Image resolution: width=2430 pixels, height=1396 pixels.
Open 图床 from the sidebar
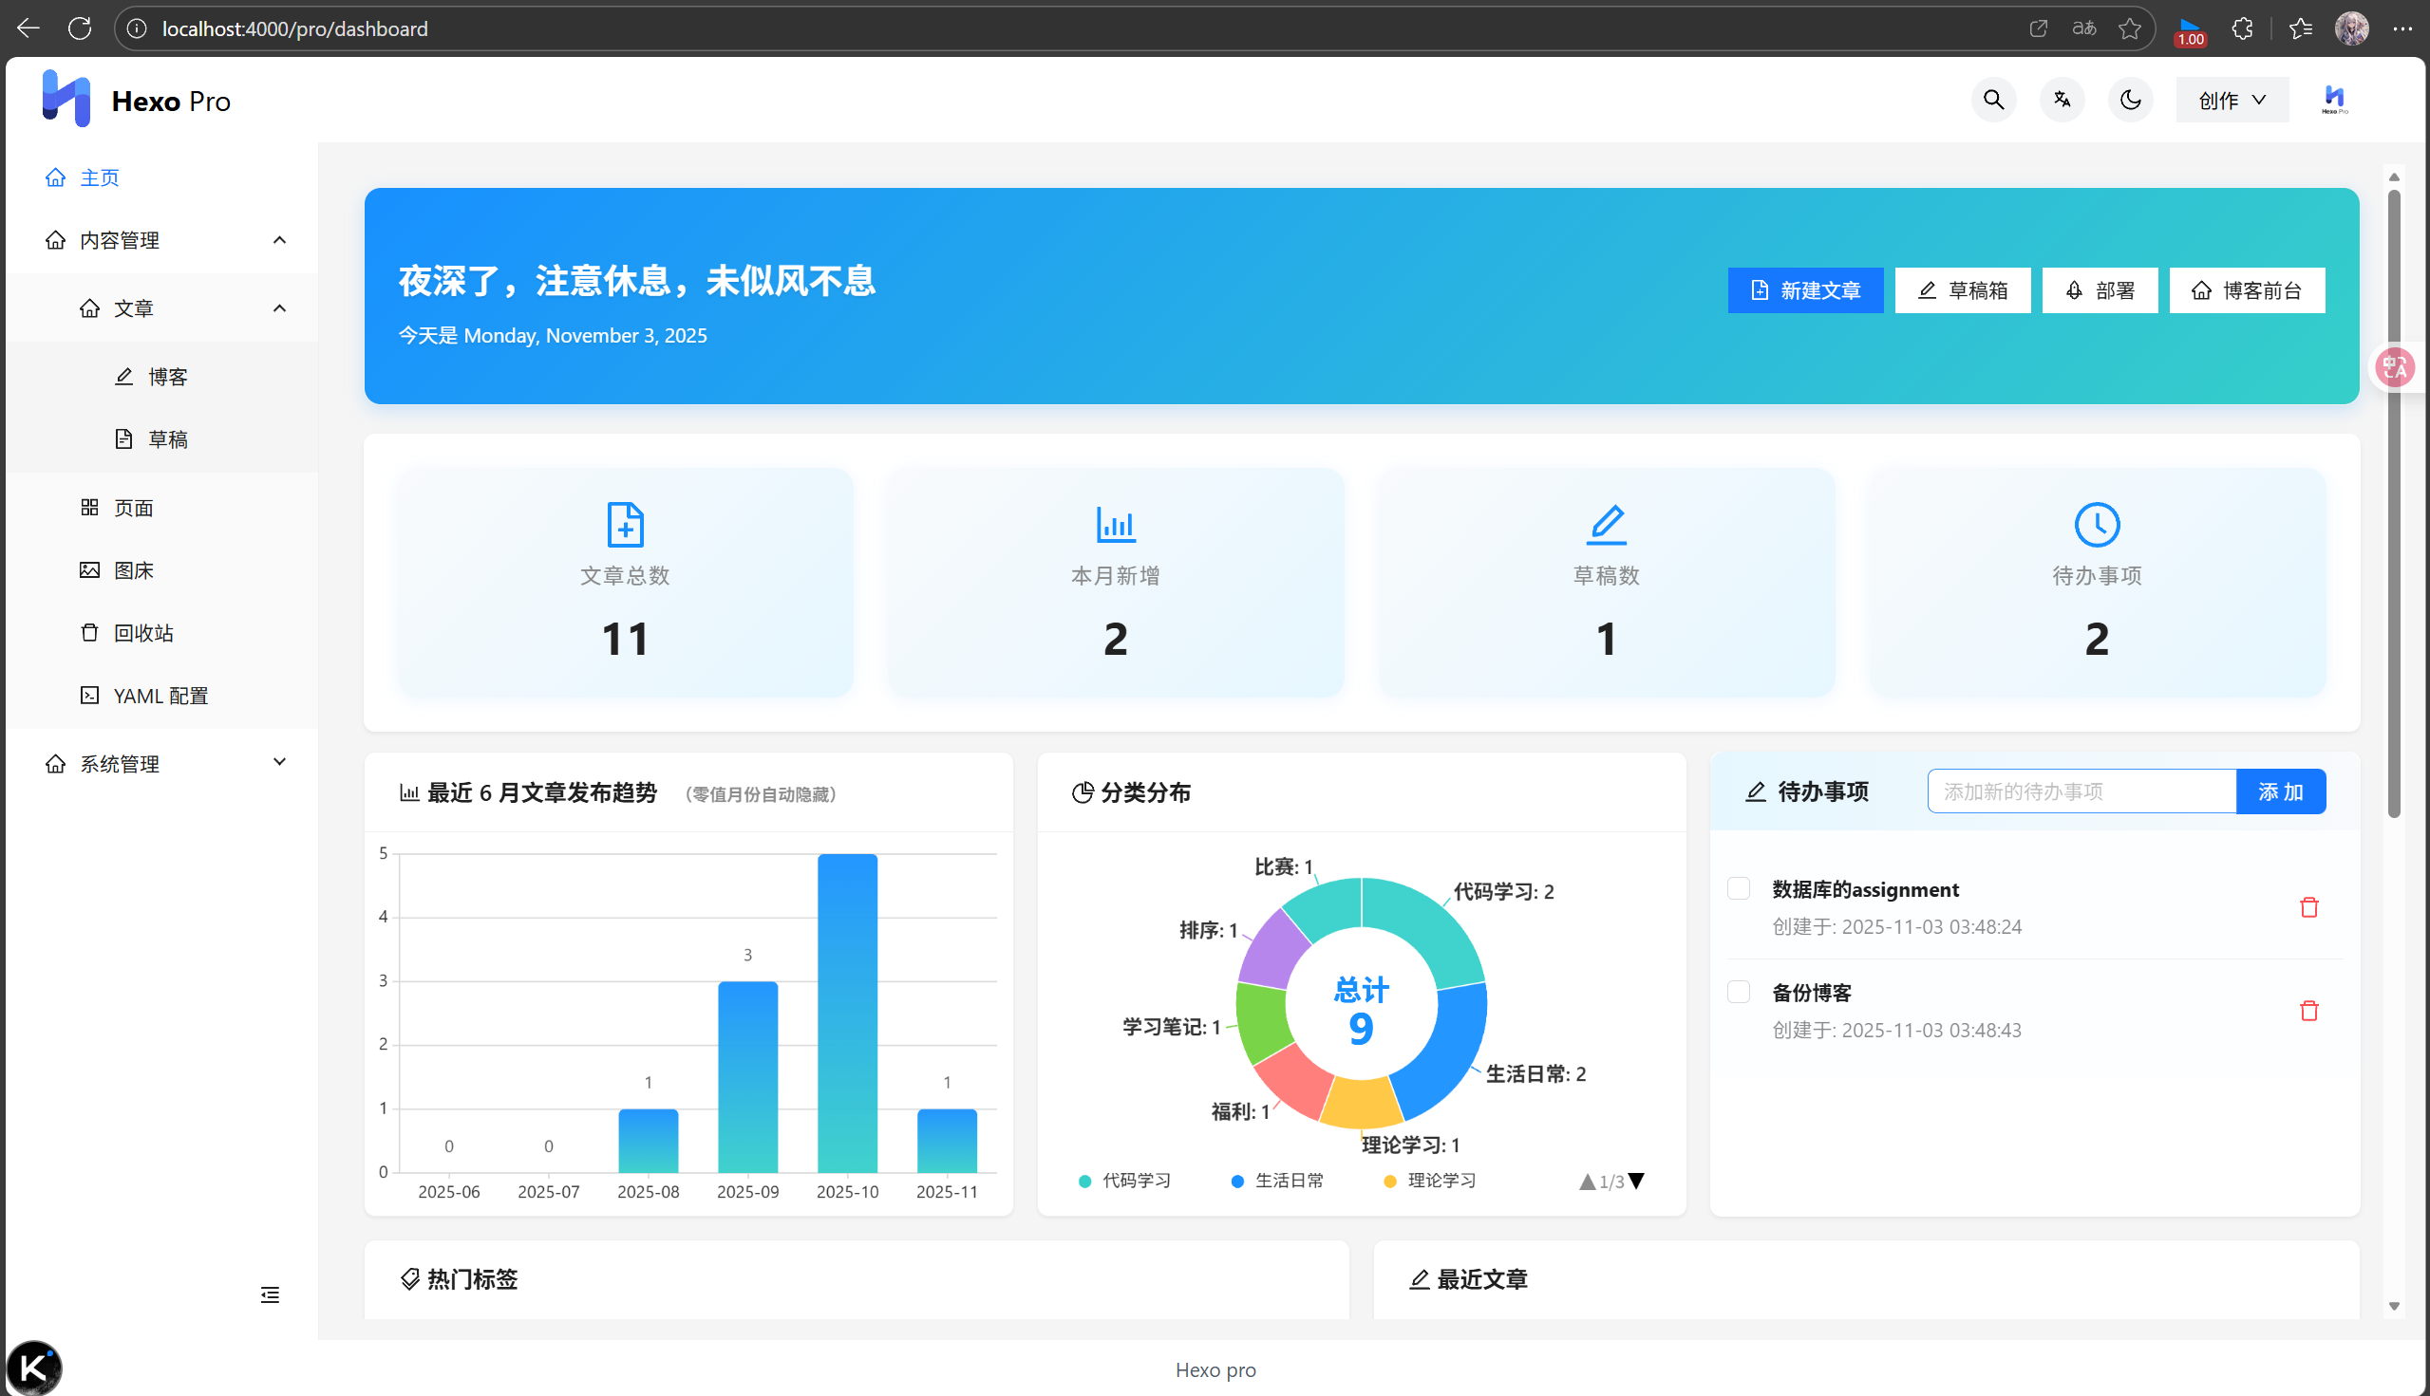click(133, 568)
